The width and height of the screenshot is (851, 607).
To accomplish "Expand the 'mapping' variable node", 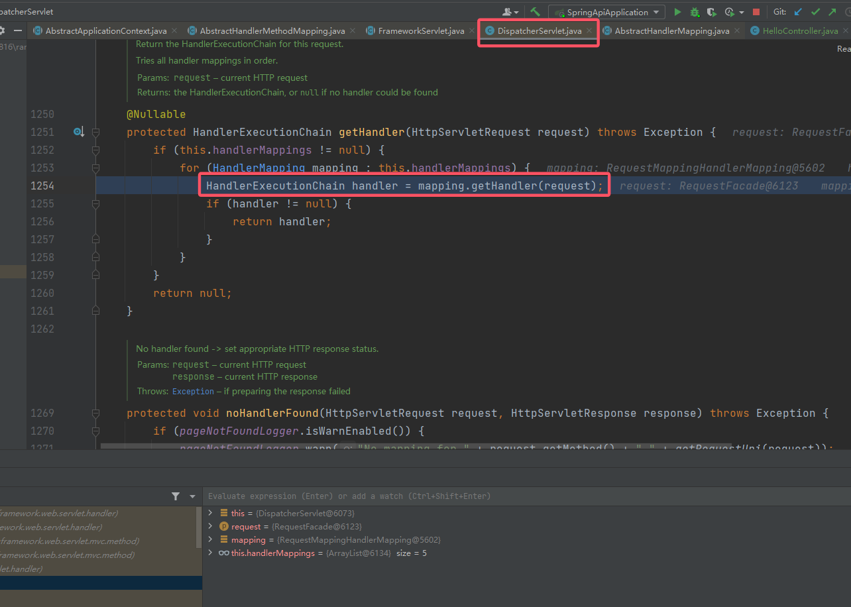I will (x=210, y=540).
